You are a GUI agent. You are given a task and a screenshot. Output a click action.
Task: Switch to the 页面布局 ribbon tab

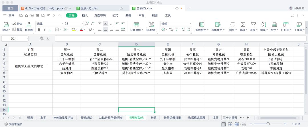click(x=100, y=15)
